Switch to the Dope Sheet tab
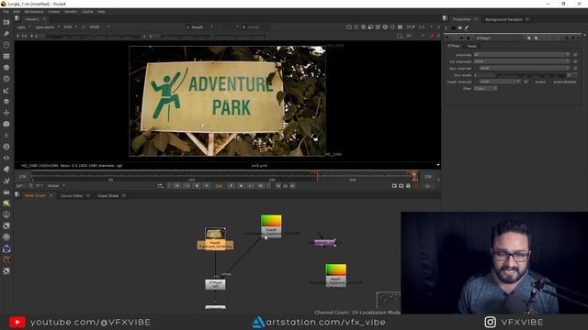The image size is (588, 330). pos(108,195)
